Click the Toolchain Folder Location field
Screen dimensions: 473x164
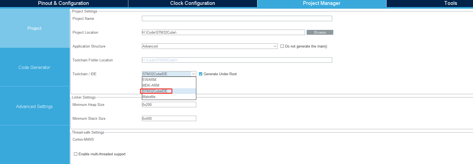[237, 60]
